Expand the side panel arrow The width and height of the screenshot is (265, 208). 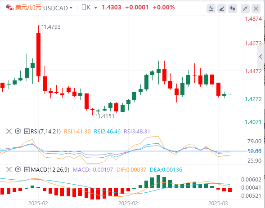click(261, 57)
